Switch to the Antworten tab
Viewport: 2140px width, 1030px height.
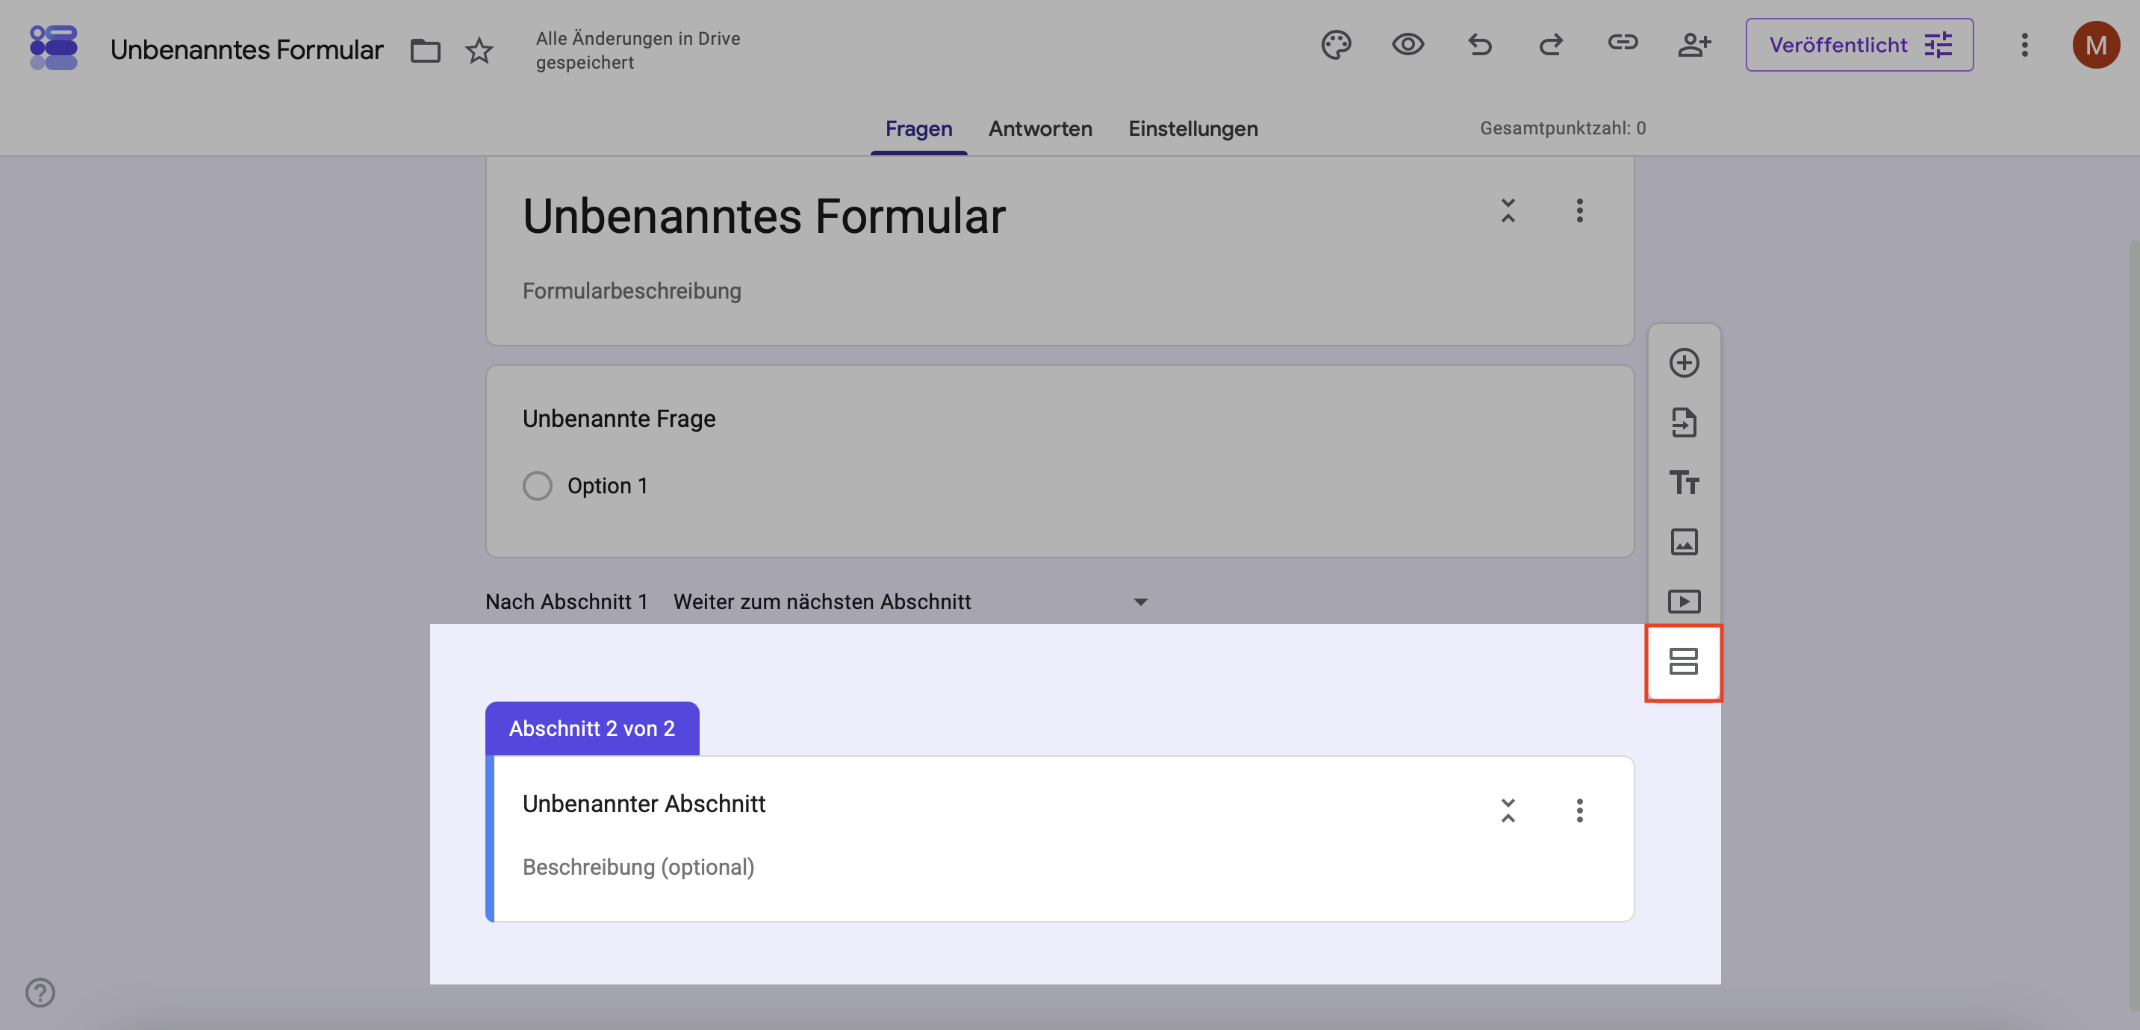(1040, 128)
